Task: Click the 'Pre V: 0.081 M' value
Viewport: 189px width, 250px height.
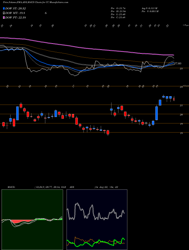Action: (150, 11)
